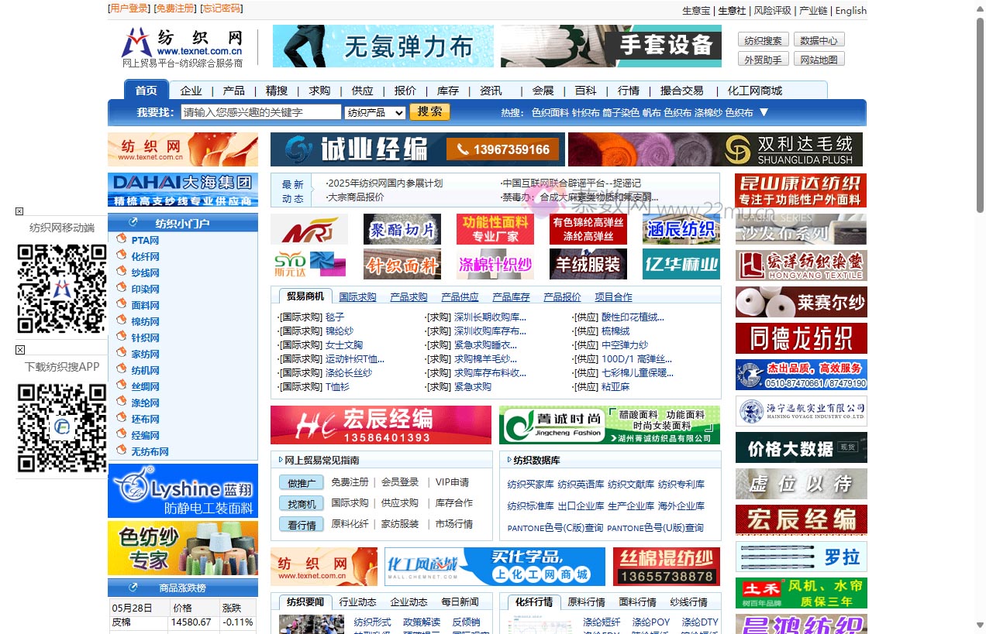Image resolution: width=986 pixels, height=634 pixels.
Task: Open the 资讯 menu in the navigation bar
Action: click(491, 91)
